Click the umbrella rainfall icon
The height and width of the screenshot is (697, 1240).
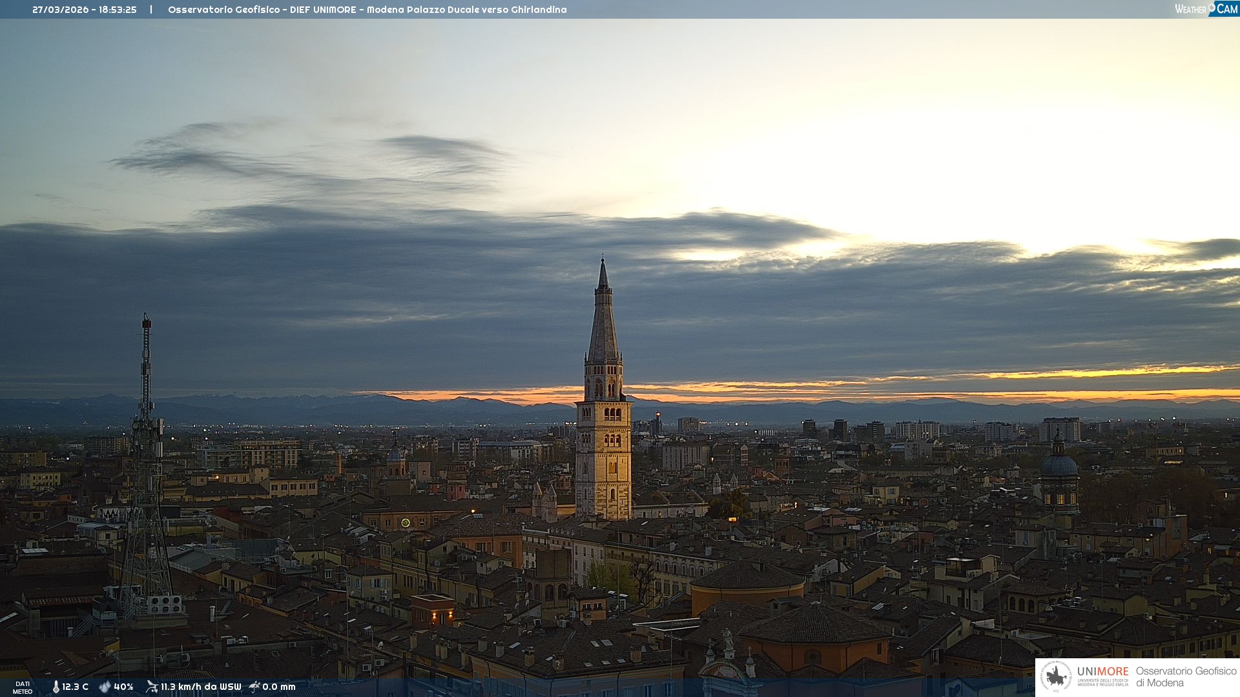(x=254, y=686)
